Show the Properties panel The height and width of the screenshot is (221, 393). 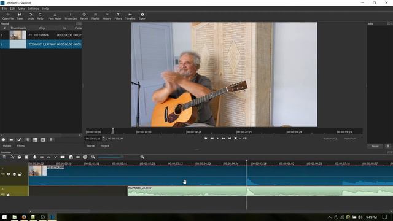tap(71, 17)
